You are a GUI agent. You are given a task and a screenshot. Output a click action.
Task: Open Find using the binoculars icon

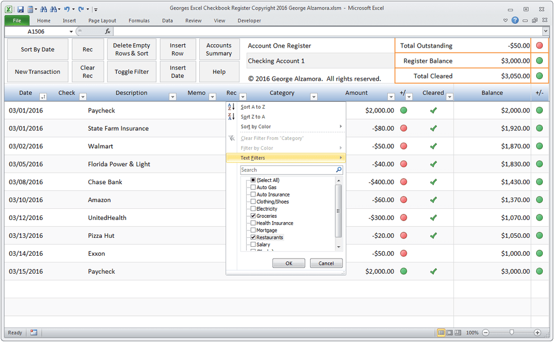point(45,9)
